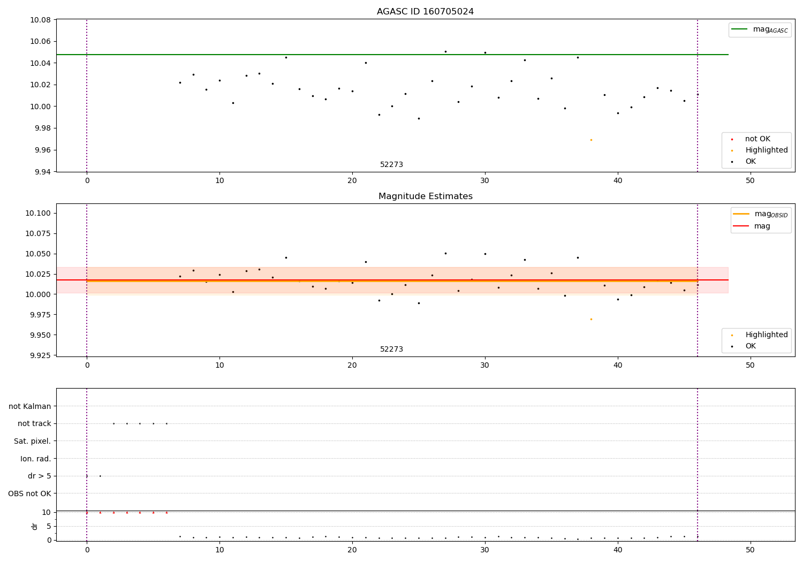This screenshot has height=562, width=803.
Task: Click the y-axis tick '10.04'
Action: (x=40, y=63)
